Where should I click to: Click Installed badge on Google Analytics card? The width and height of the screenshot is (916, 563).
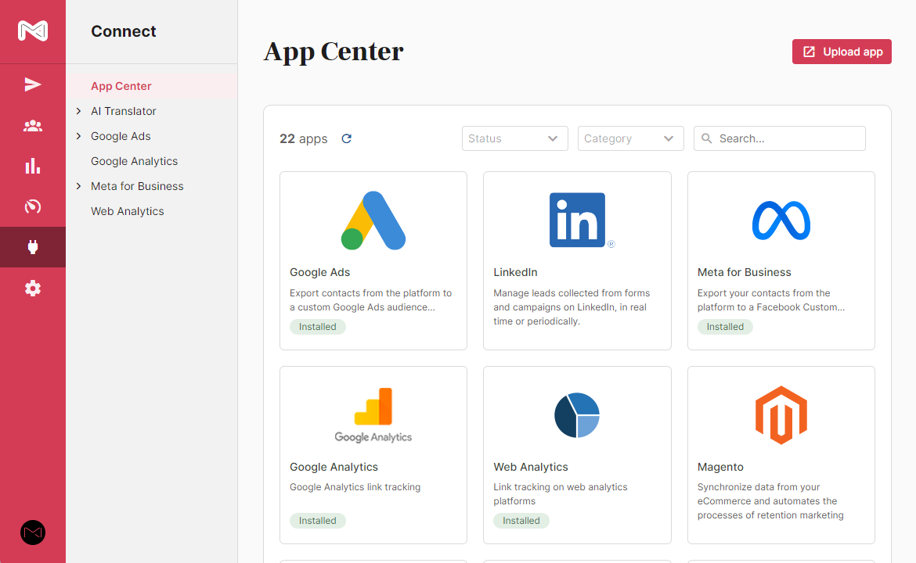click(x=318, y=521)
